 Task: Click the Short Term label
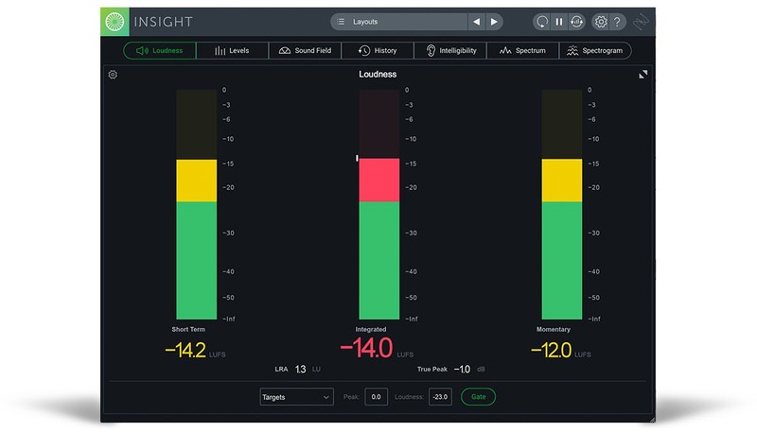coord(188,329)
